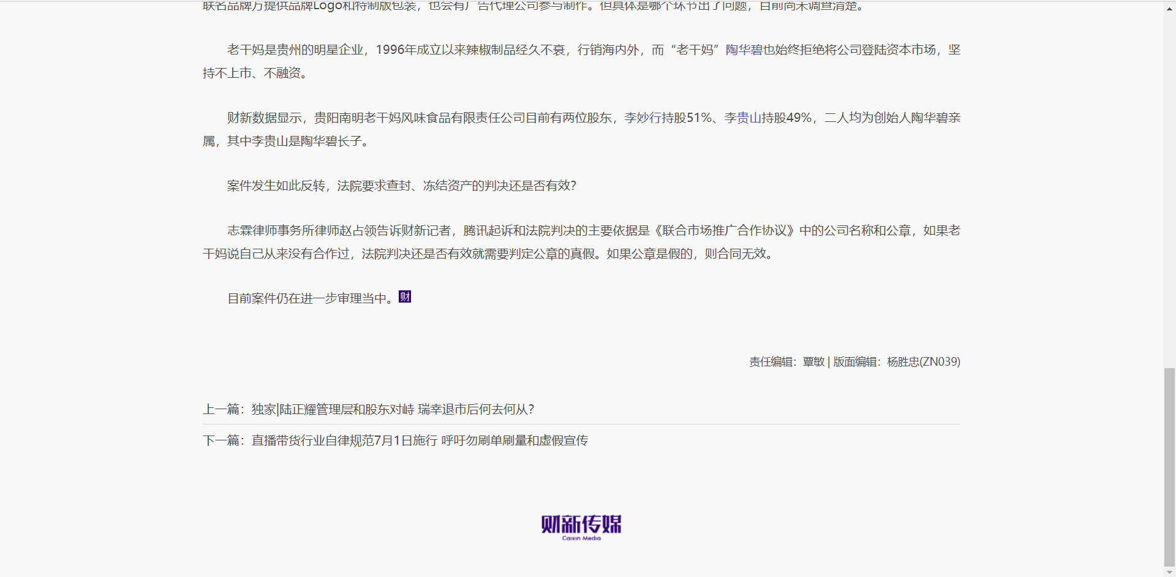Click the scrollbar up arrow icon
The width and height of the screenshot is (1176, 577).
click(1169, 9)
